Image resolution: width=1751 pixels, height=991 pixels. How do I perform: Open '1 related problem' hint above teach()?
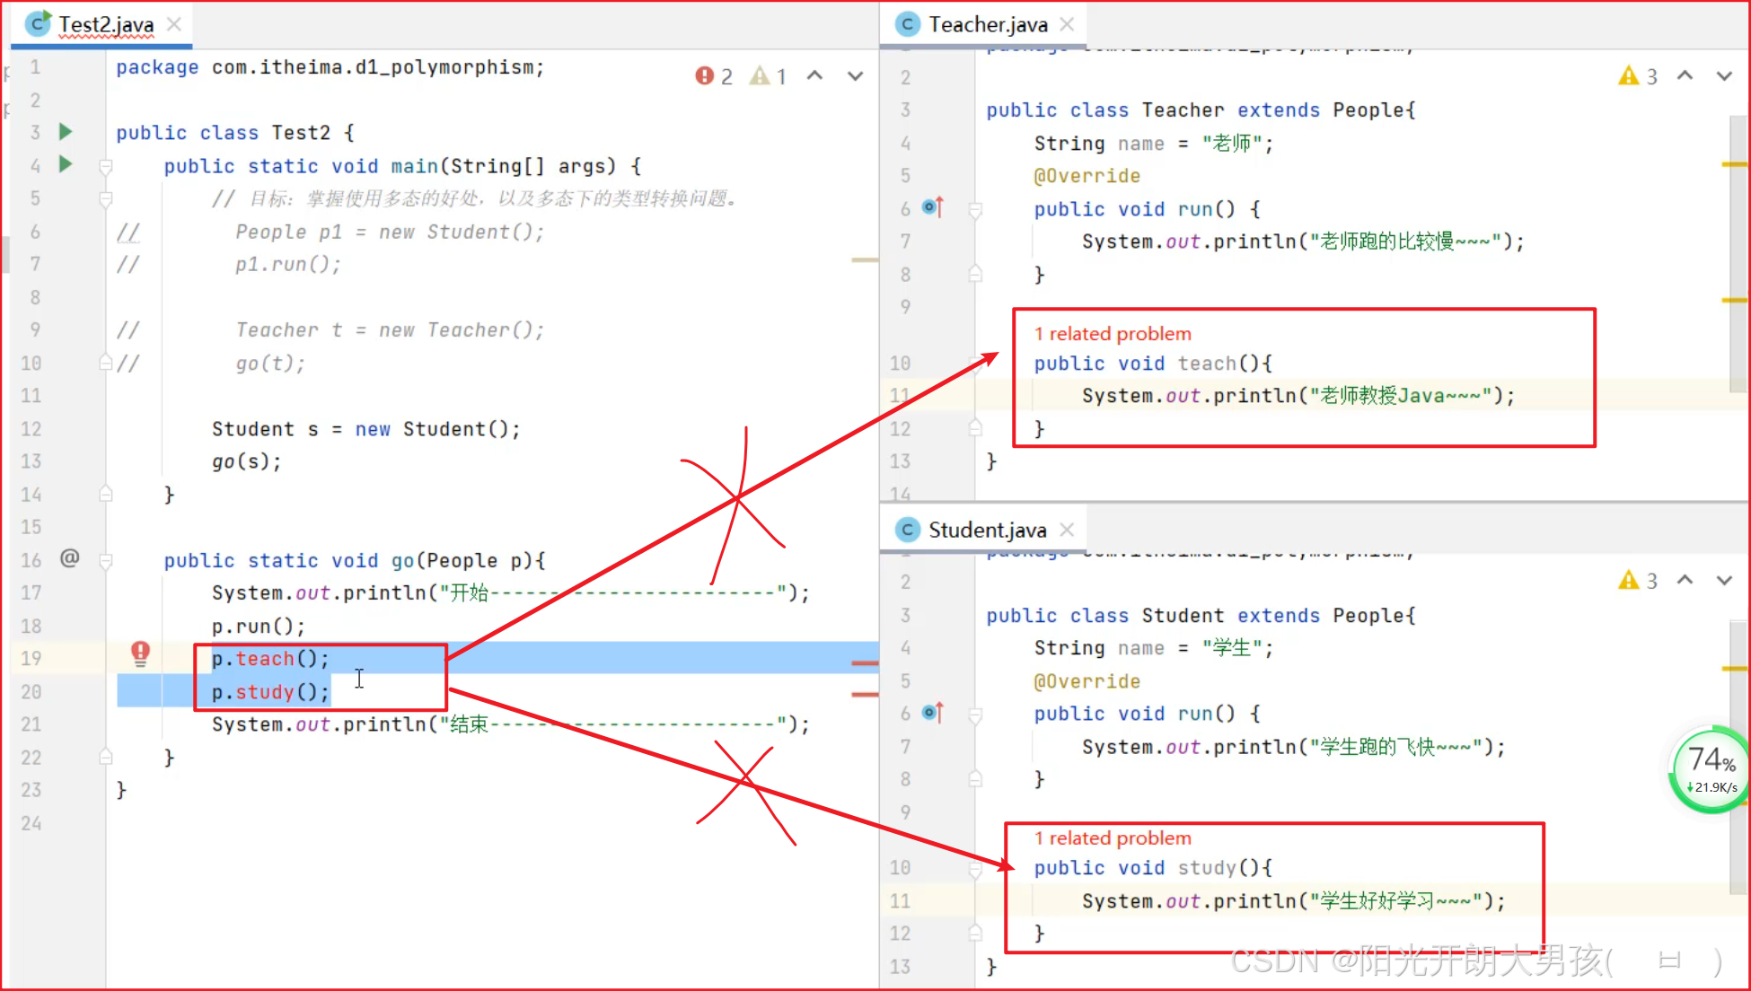click(x=1113, y=334)
